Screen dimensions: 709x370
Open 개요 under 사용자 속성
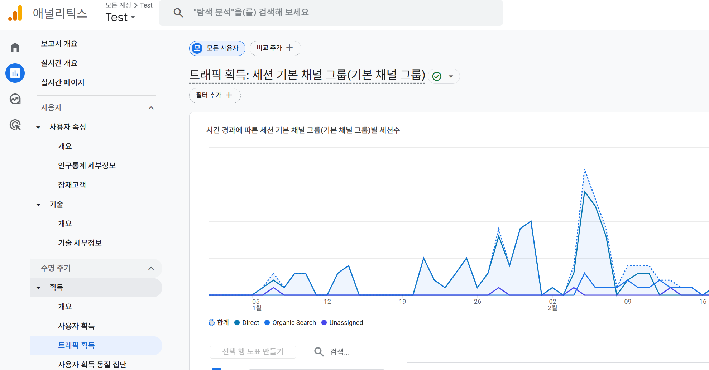pos(65,146)
